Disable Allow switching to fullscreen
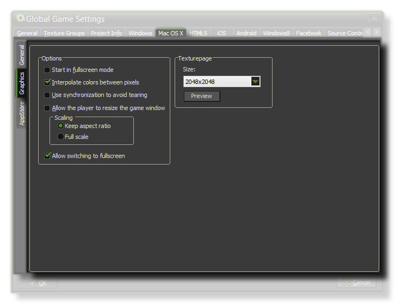Screen dimensions: 395x304 click(x=47, y=156)
